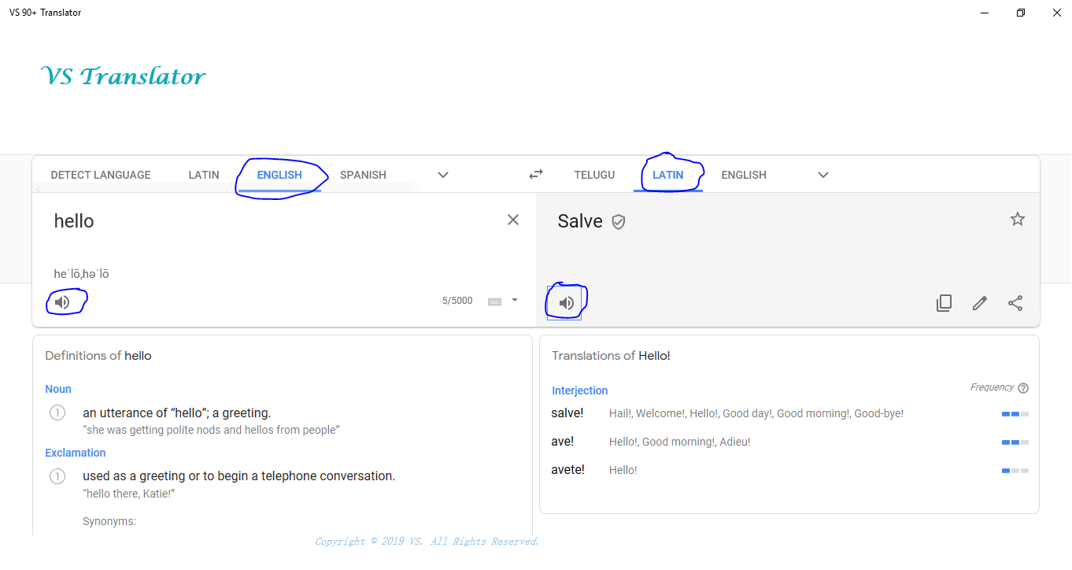Image resolution: width=1072 pixels, height=570 pixels.
Task: Clear the source text with X
Action: pyautogui.click(x=513, y=220)
